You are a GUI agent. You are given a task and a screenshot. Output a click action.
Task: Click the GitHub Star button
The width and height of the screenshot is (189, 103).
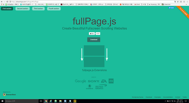pyautogui.click(x=92, y=34)
